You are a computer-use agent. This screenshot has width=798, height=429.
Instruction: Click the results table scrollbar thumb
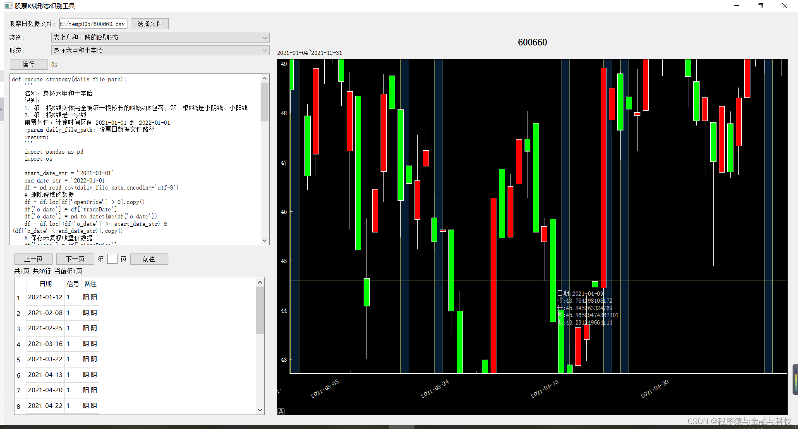point(260,310)
